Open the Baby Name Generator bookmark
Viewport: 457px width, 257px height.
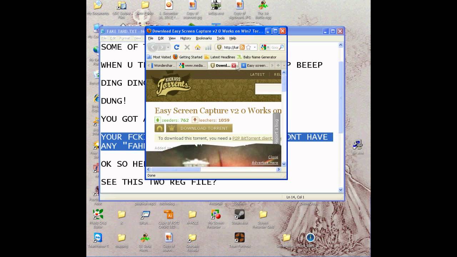pyautogui.click(x=257, y=57)
